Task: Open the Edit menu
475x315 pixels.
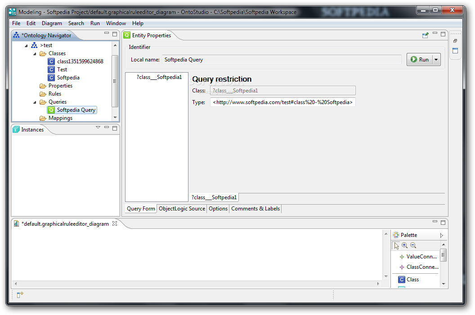Action: [31, 23]
